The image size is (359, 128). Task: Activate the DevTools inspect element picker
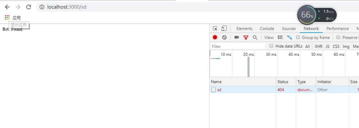215,28
